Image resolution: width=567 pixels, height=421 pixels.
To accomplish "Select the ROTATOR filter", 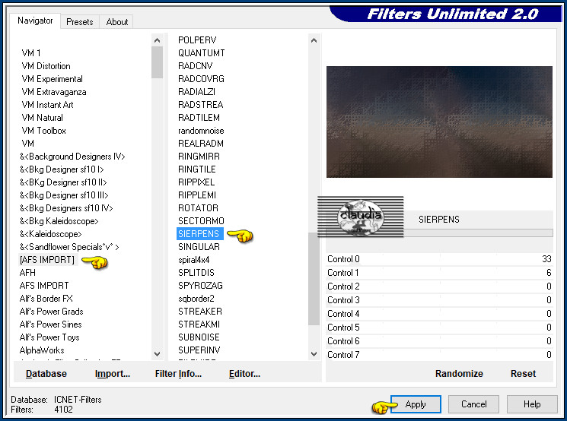I will 198,208.
